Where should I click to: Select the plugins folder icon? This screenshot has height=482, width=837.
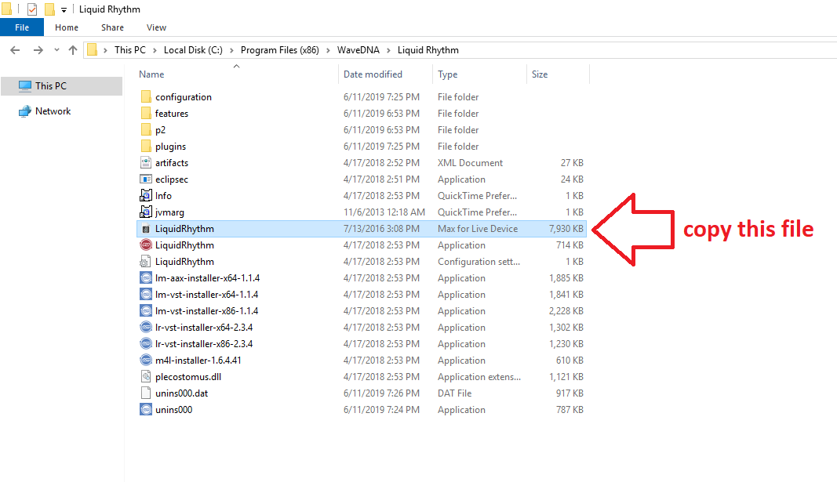[146, 146]
